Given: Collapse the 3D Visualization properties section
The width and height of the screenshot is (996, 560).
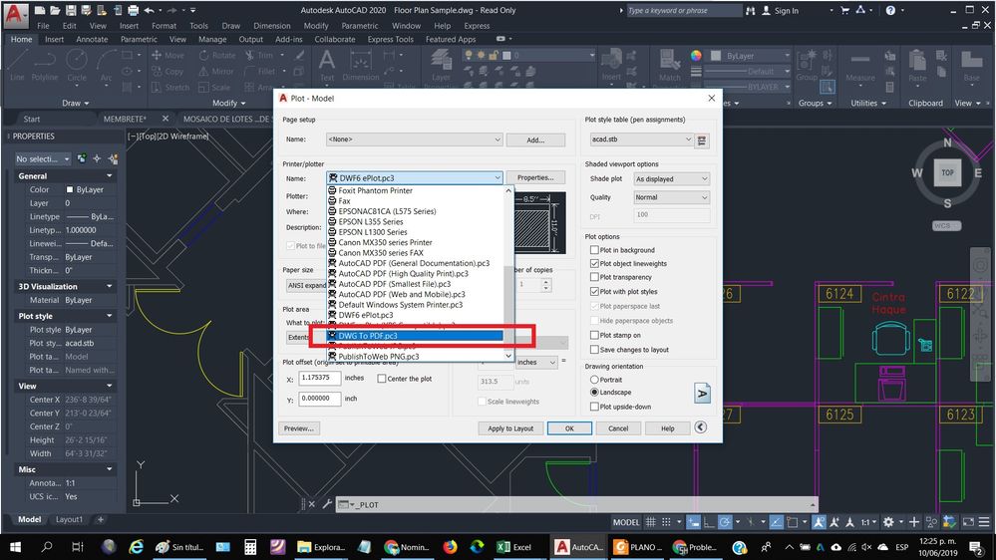Looking at the screenshot, I should pos(110,286).
